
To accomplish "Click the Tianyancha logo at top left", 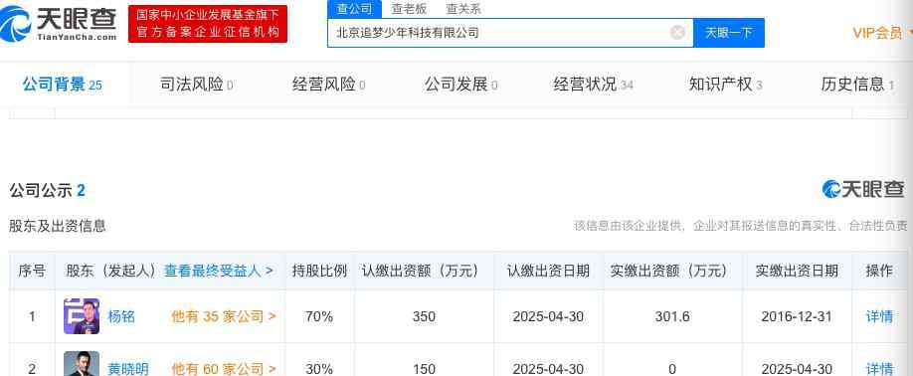I will coord(59,23).
